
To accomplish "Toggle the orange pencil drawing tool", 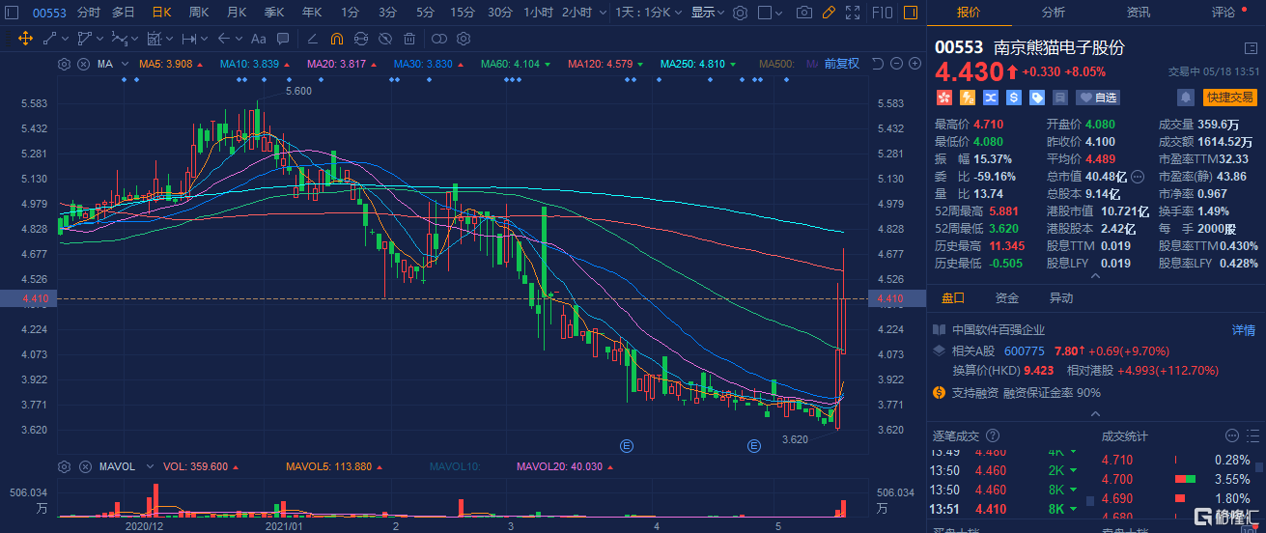I will point(828,13).
